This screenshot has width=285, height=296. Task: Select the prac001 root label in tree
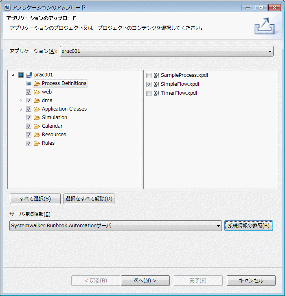(x=44, y=75)
